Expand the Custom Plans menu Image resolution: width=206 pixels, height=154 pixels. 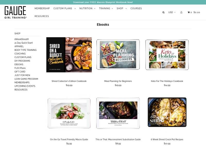(64, 8)
